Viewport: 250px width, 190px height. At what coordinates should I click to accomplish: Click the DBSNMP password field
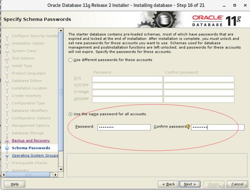pos(127,100)
